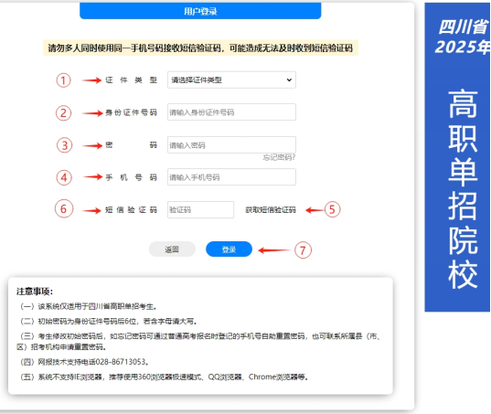Click the 返回 button
The width and height of the screenshot is (491, 414).
click(x=172, y=249)
